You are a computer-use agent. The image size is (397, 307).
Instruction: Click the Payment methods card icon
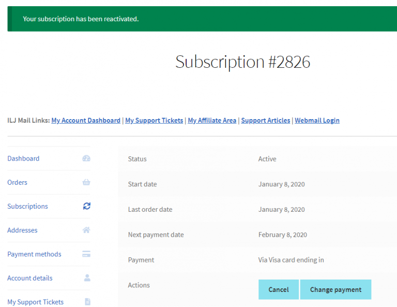pyautogui.click(x=86, y=254)
